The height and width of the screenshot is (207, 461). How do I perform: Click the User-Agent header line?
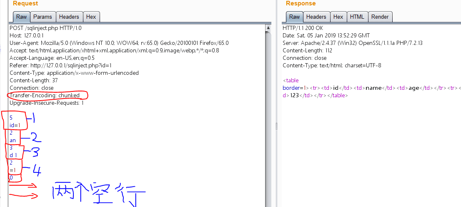119,43
